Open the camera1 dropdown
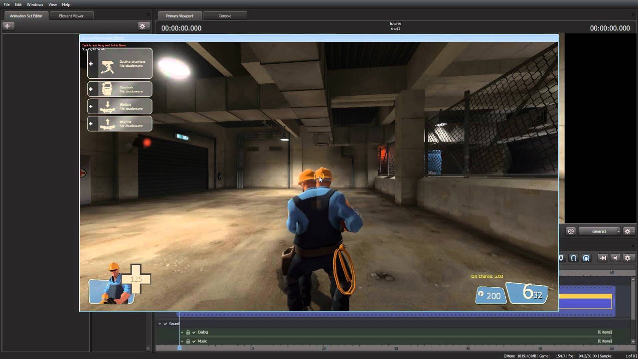 tap(600, 231)
